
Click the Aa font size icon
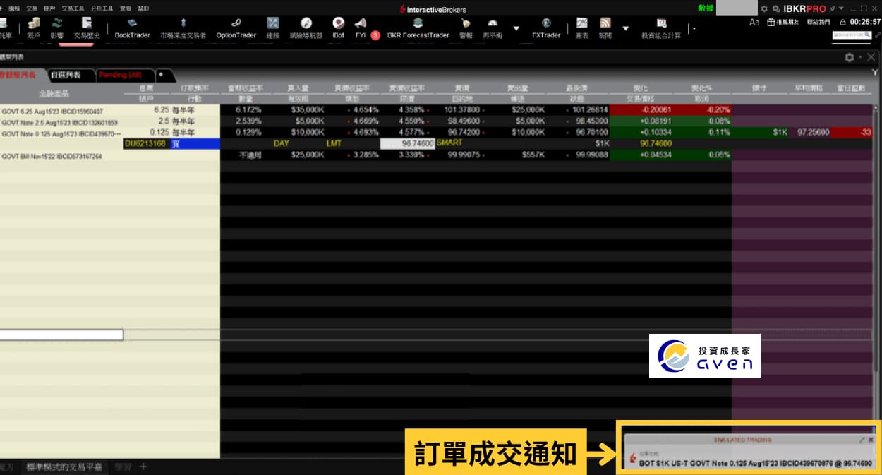pyautogui.click(x=754, y=23)
